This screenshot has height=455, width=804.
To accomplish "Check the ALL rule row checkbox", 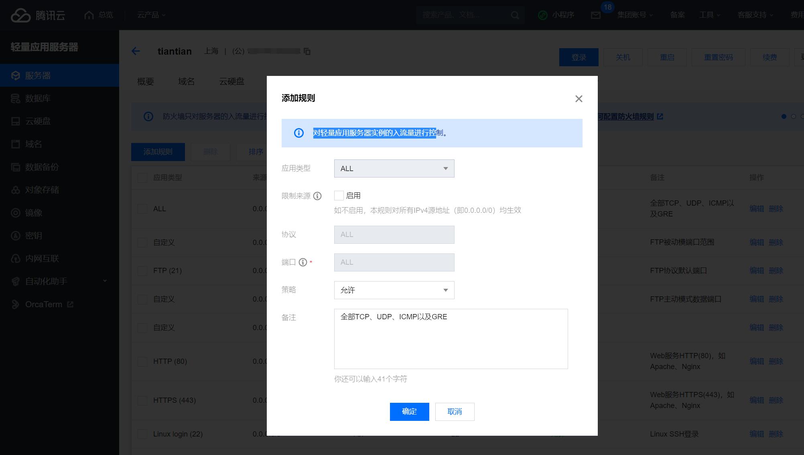I will click(x=142, y=209).
